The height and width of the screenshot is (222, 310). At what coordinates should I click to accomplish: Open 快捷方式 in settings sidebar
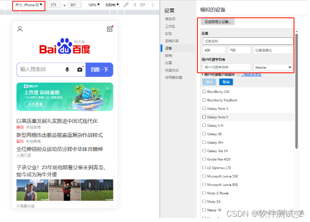tap(172, 70)
